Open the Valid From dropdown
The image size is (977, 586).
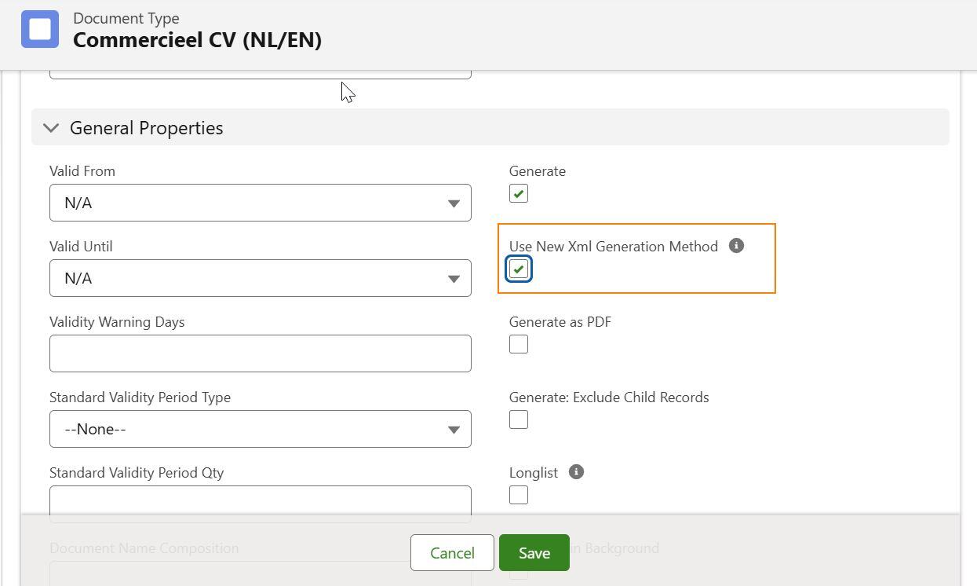pos(260,203)
